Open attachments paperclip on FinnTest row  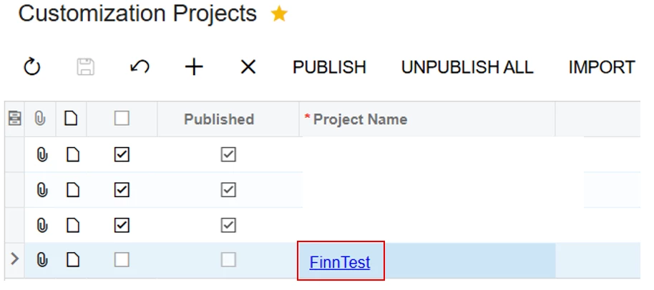point(42,261)
